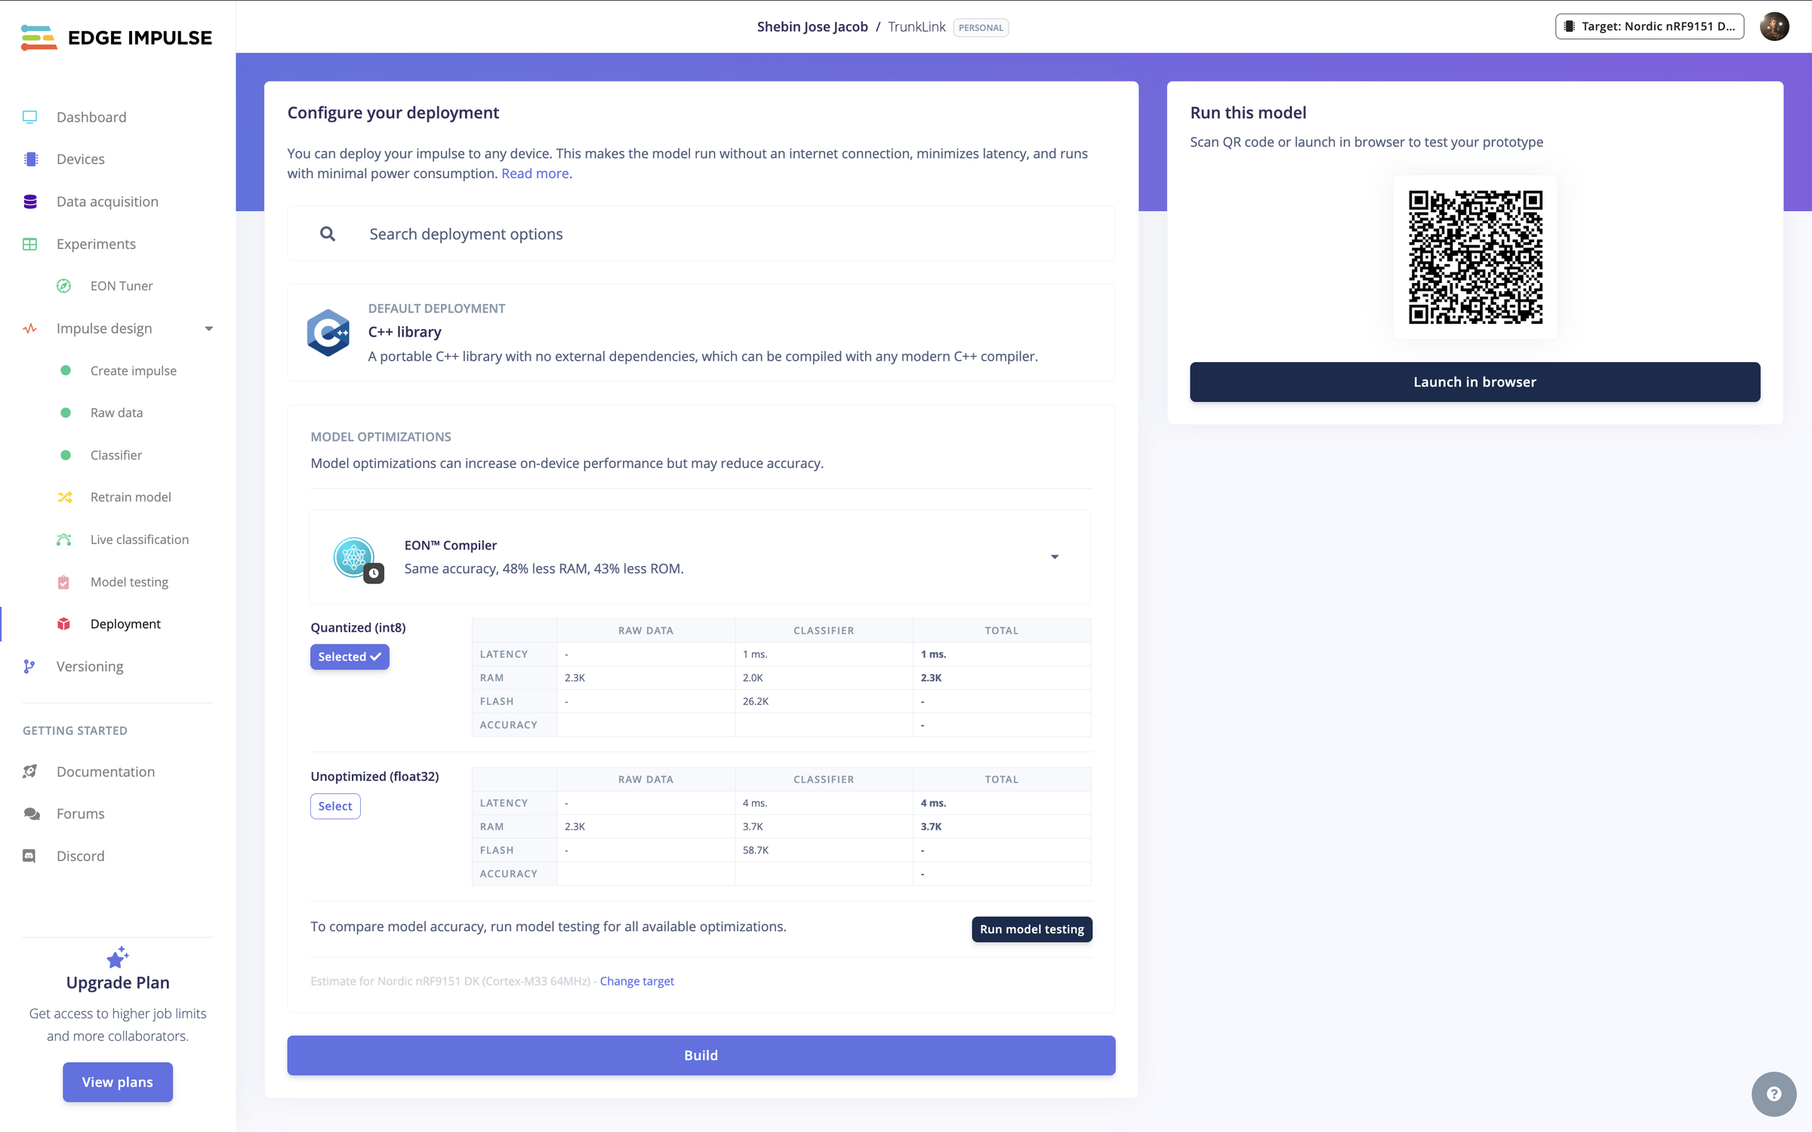Open the user profile avatar
1812x1132 pixels.
tap(1774, 26)
